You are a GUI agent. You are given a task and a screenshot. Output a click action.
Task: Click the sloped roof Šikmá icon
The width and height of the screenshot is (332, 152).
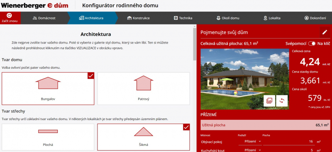coord(143,131)
